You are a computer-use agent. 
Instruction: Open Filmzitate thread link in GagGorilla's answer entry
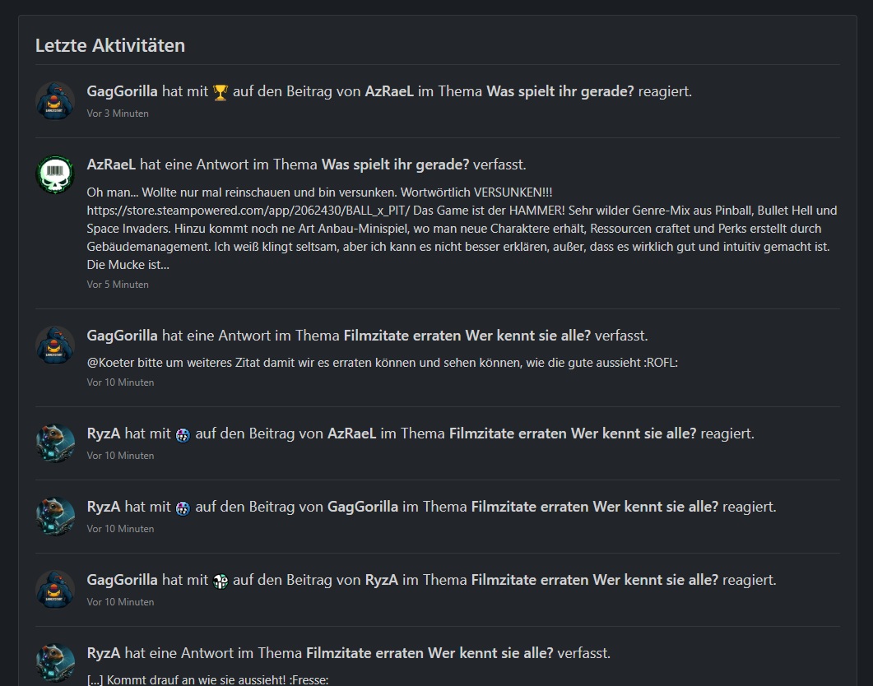point(467,336)
